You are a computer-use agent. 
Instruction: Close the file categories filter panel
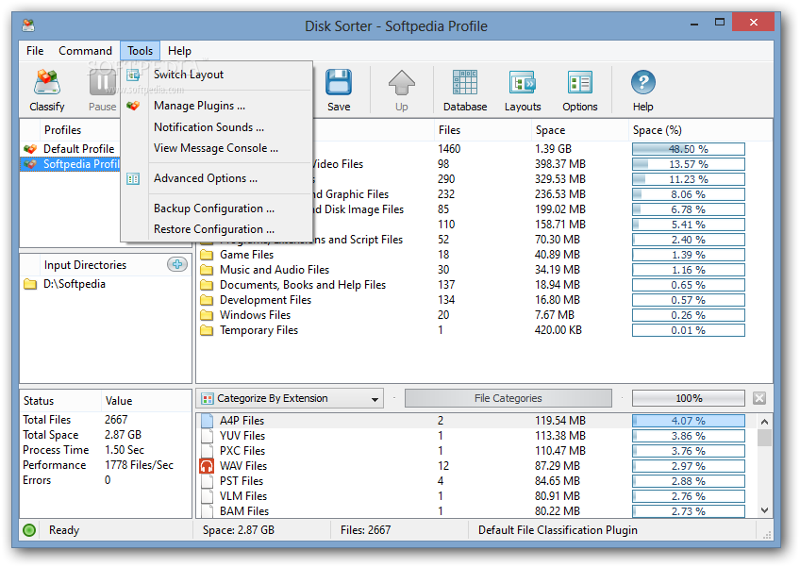click(759, 398)
